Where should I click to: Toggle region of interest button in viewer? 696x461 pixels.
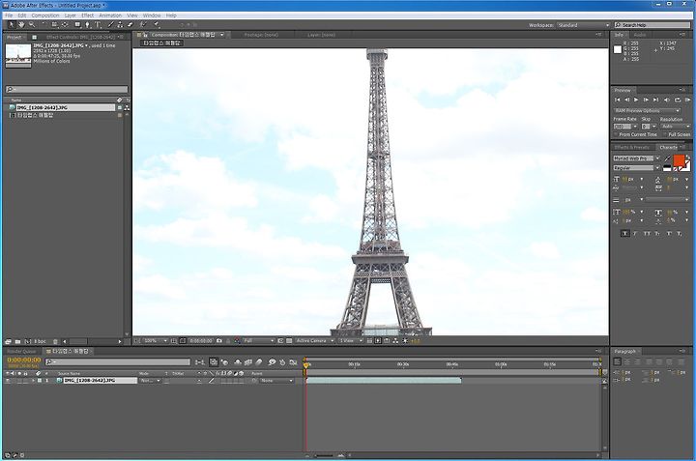(280, 341)
